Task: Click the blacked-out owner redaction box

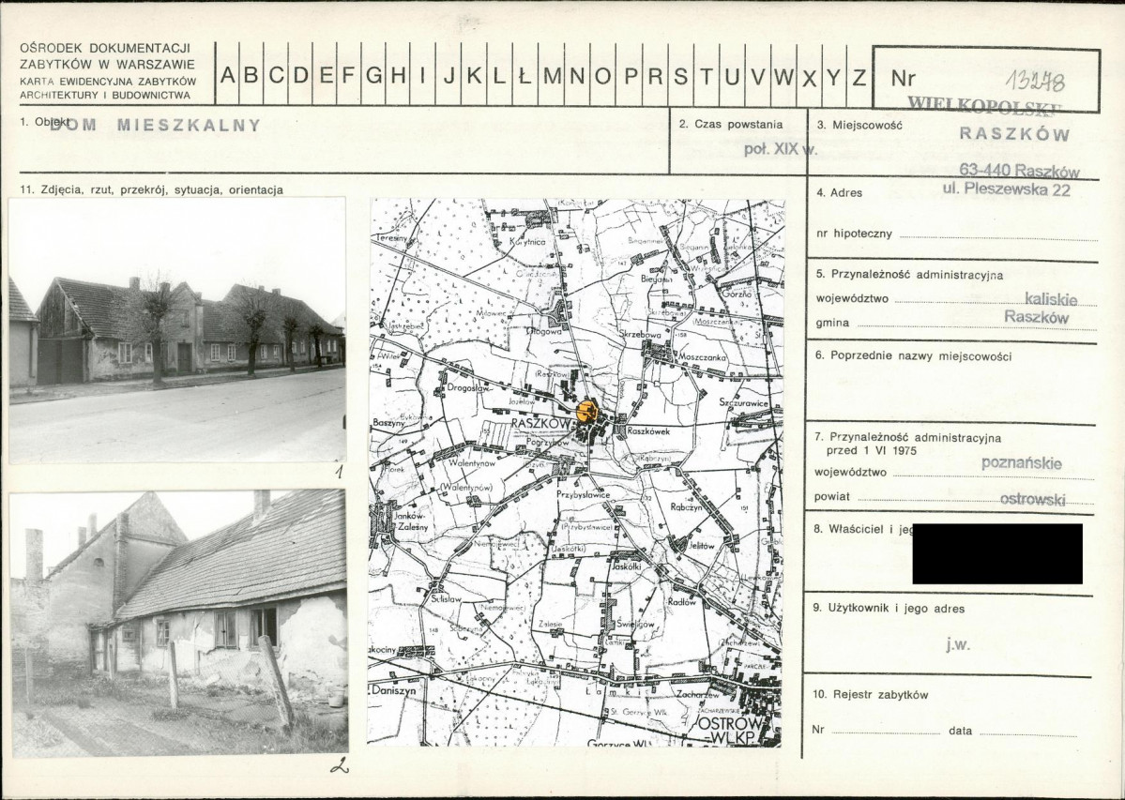Action: pyautogui.click(x=997, y=553)
